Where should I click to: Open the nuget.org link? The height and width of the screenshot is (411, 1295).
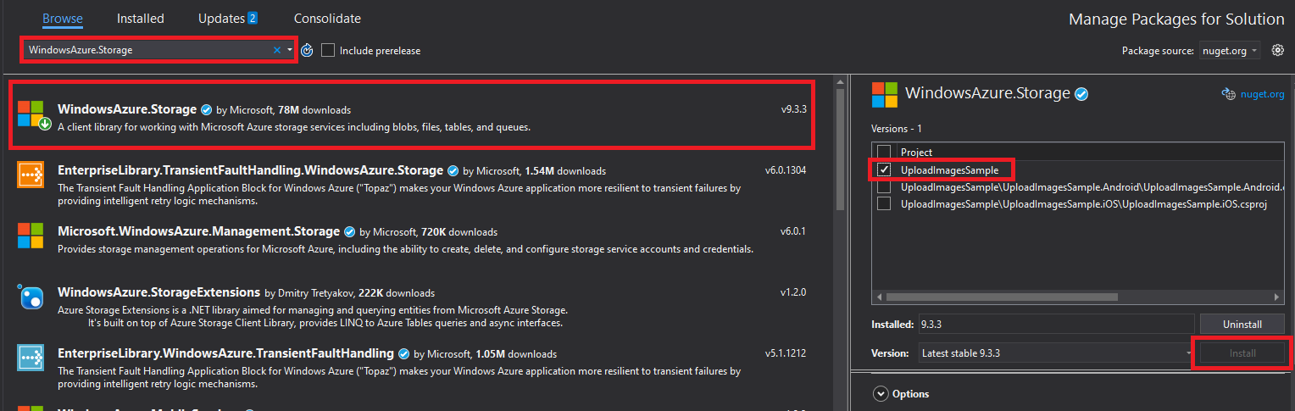[x=1264, y=94]
